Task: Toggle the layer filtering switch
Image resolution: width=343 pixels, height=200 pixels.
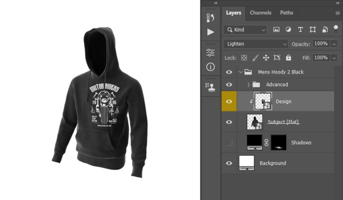Action: (x=336, y=29)
